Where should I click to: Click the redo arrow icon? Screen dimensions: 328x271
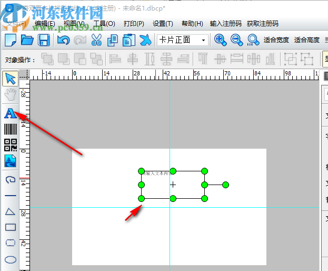point(80,40)
